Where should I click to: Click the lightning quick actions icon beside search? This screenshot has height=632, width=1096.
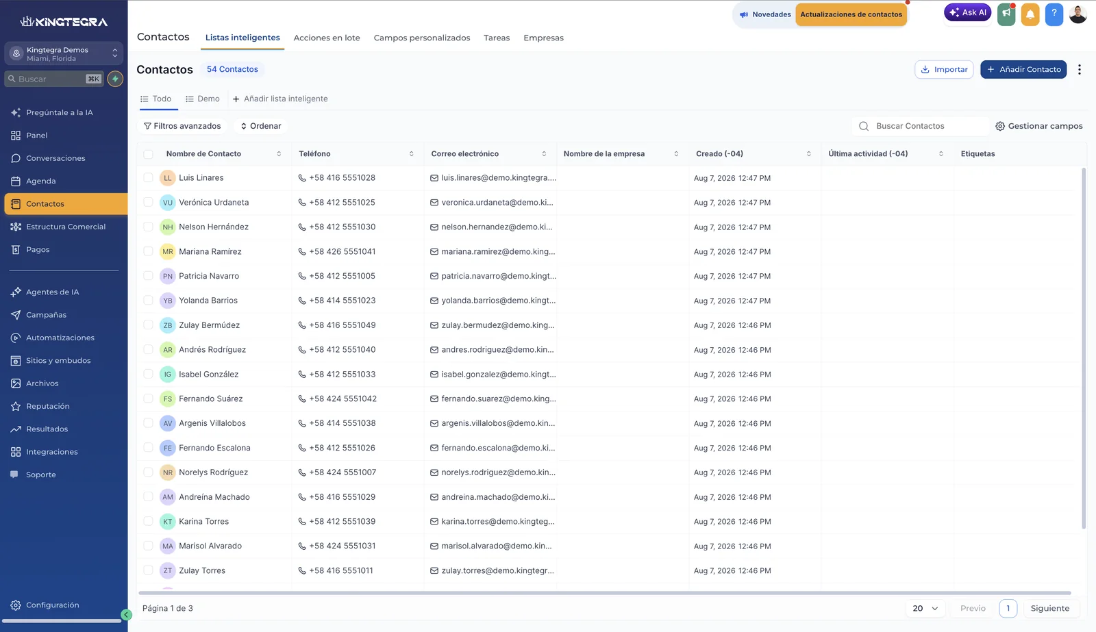click(116, 79)
